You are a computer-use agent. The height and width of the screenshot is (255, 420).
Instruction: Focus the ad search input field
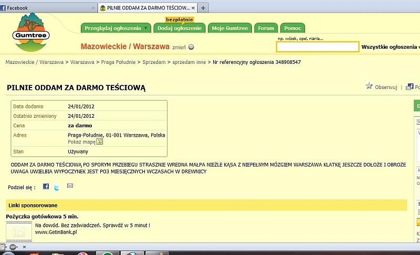tap(318, 47)
